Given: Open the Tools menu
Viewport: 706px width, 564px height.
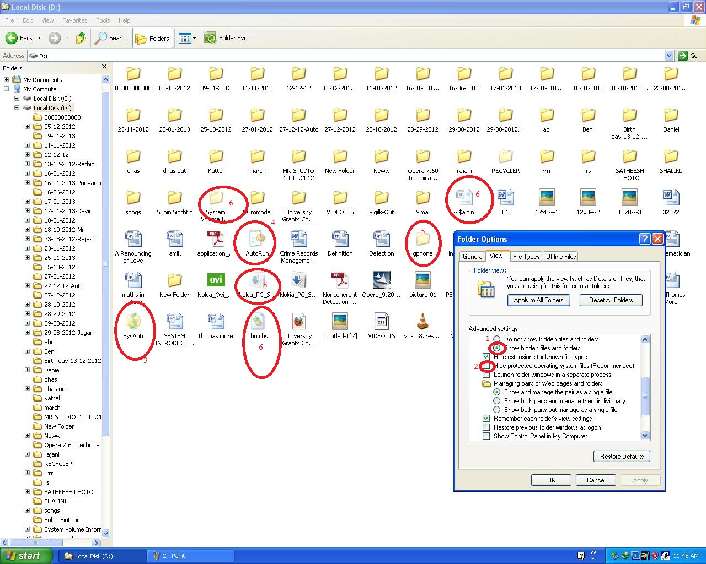Looking at the screenshot, I should point(103,20).
